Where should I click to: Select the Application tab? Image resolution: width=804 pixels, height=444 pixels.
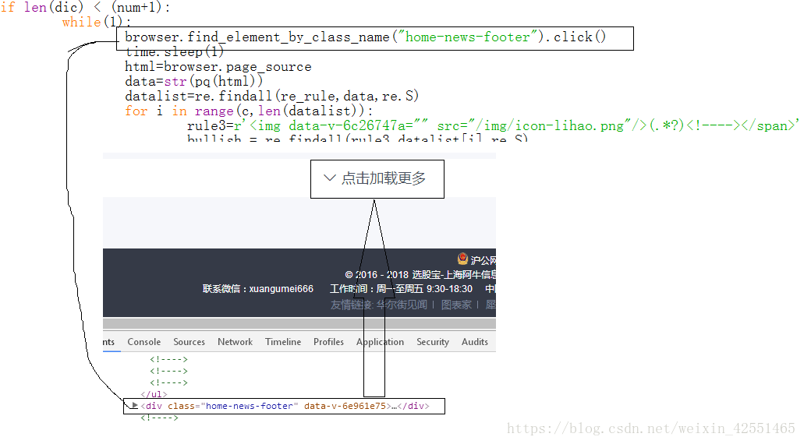tap(380, 342)
